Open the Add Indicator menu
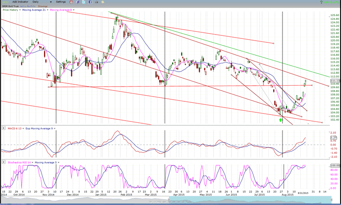The image size is (341, 205). (21, 2)
